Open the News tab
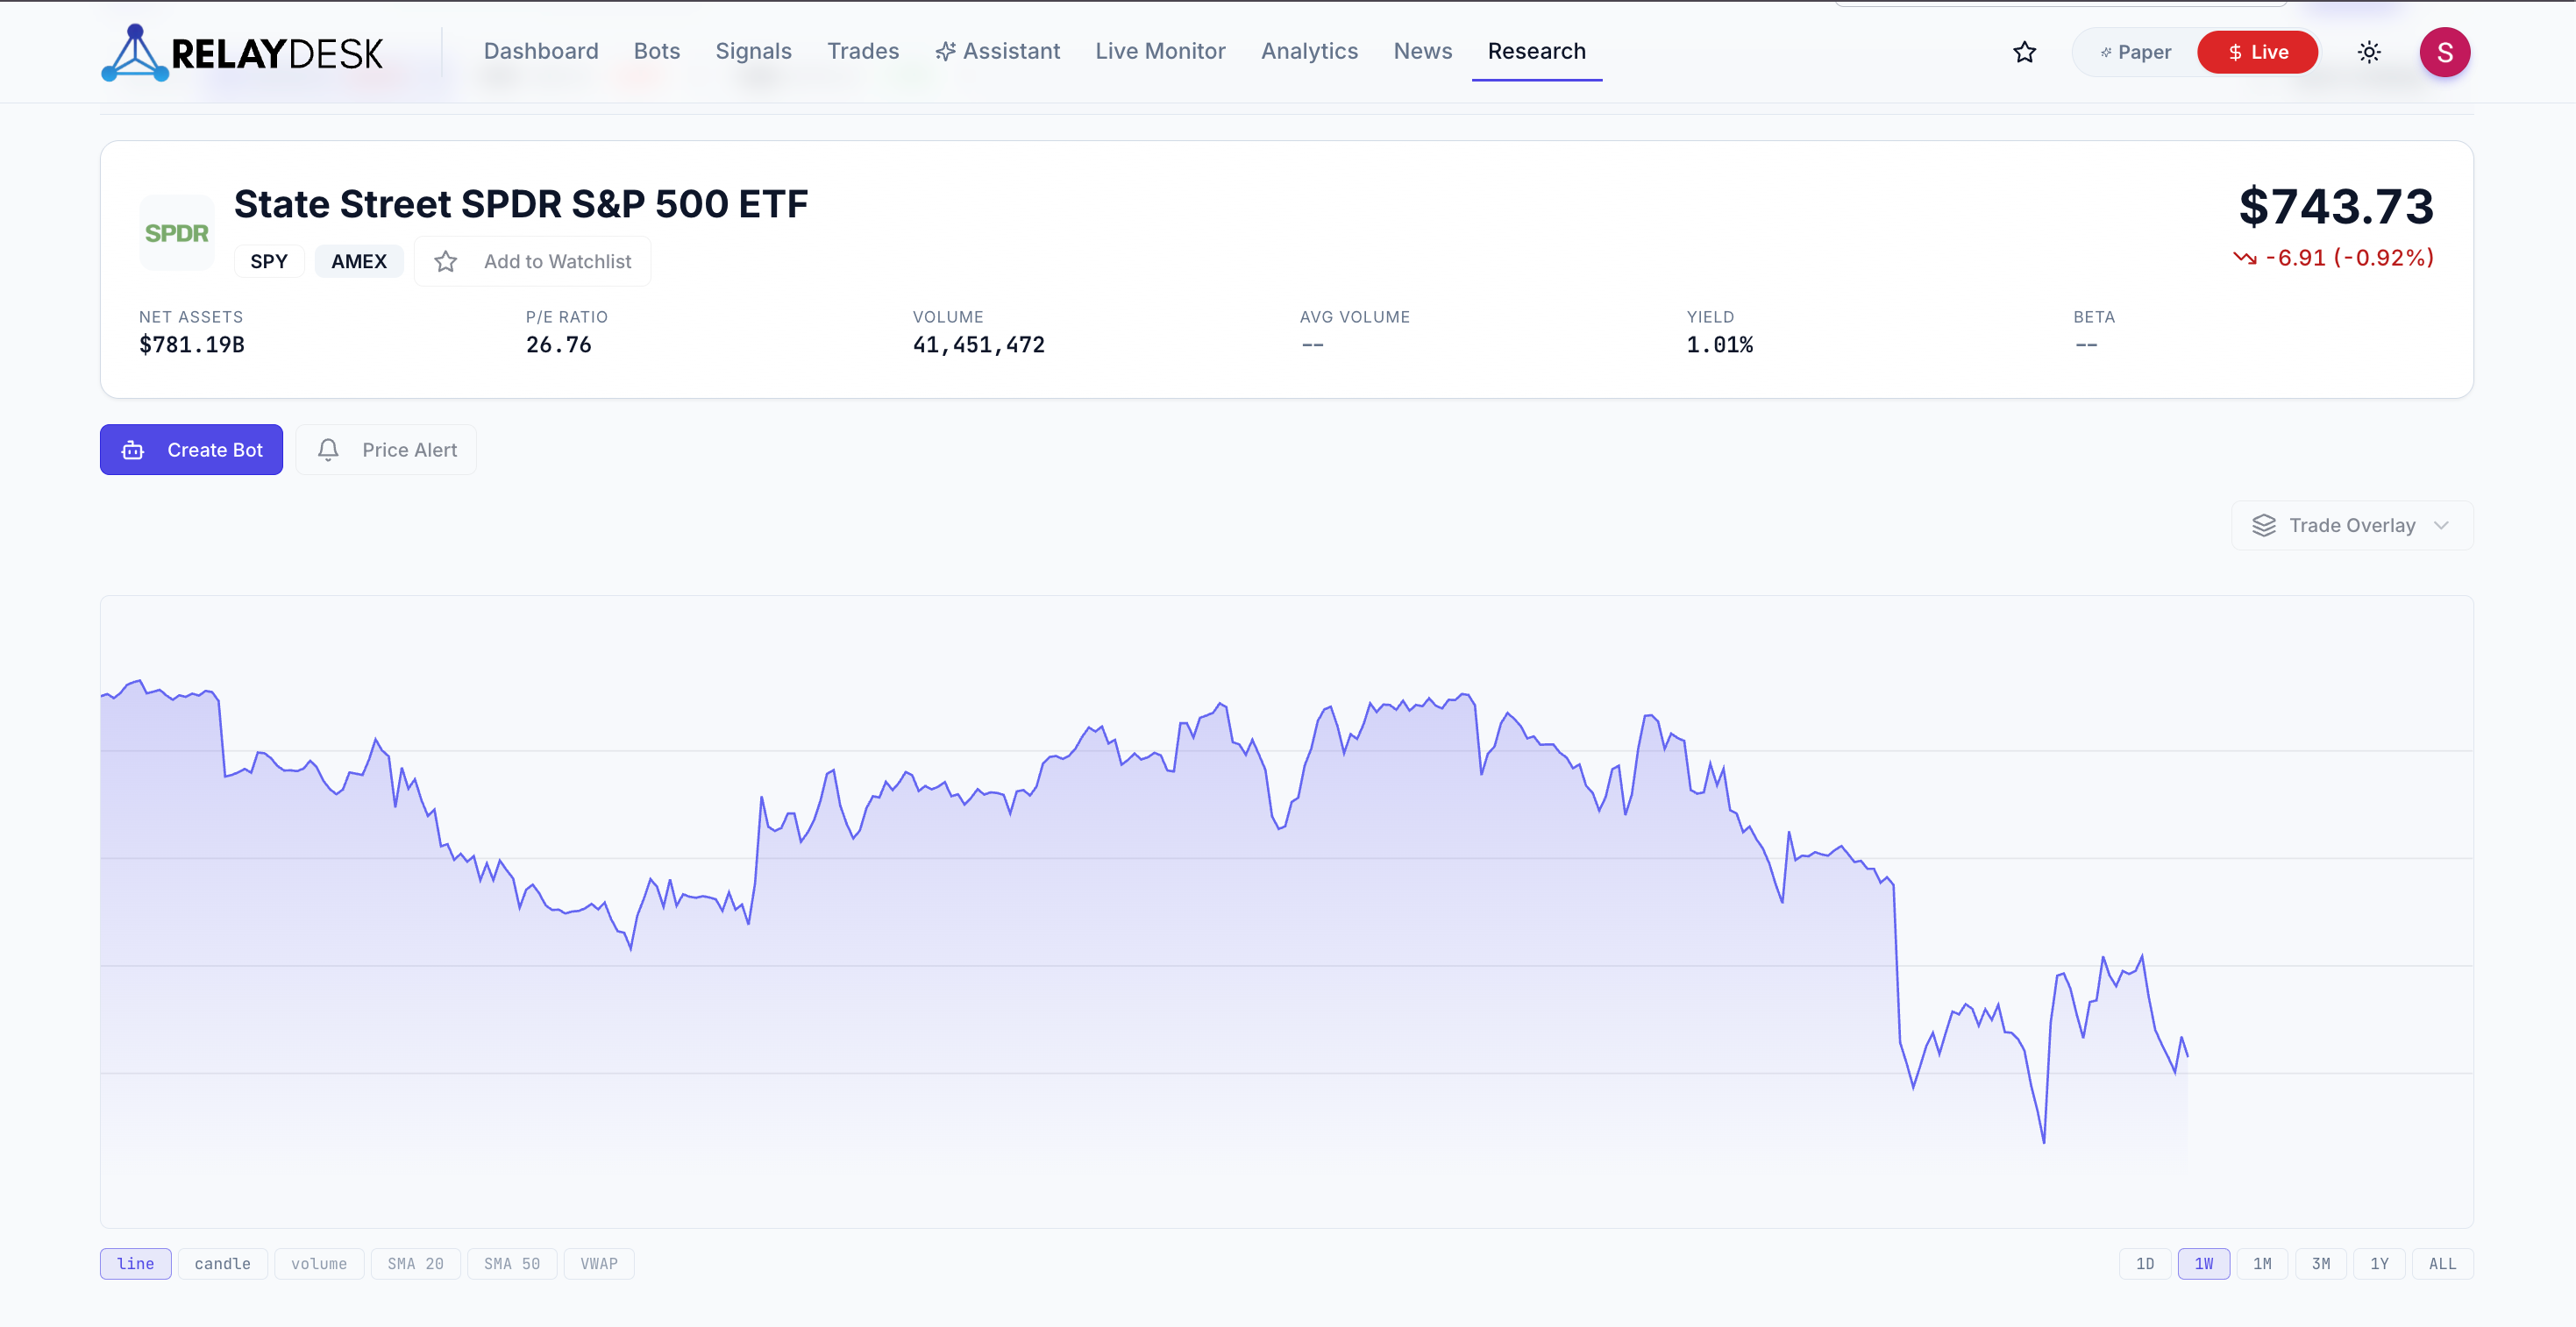Screen dimensions: 2576x1327 pyautogui.click(x=1423, y=51)
